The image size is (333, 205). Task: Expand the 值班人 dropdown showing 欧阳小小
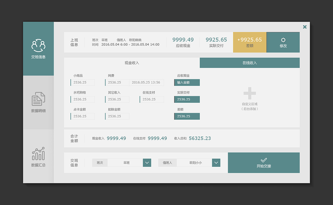(216, 163)
